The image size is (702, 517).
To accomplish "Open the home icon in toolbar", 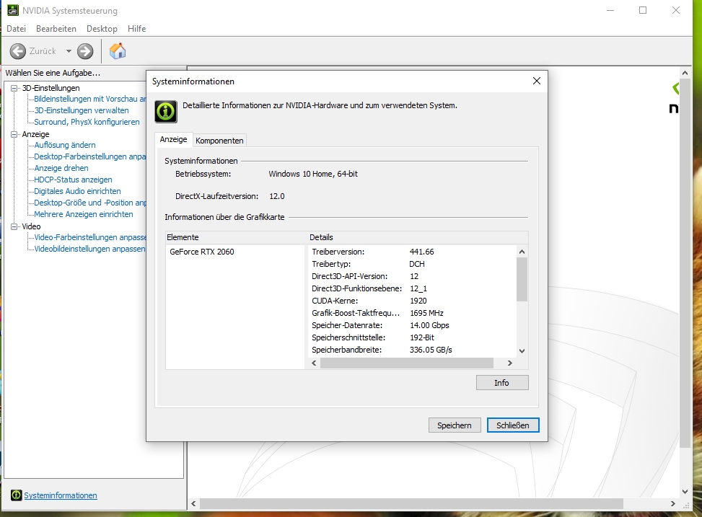I will coord(118,51).
